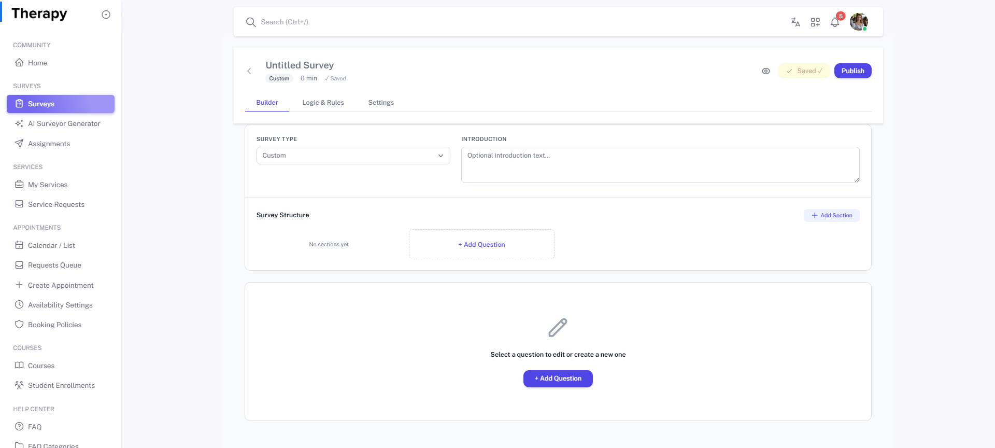995x448 pixels.
Task: Open Availability Settings menu item
Action: (61, 305)
